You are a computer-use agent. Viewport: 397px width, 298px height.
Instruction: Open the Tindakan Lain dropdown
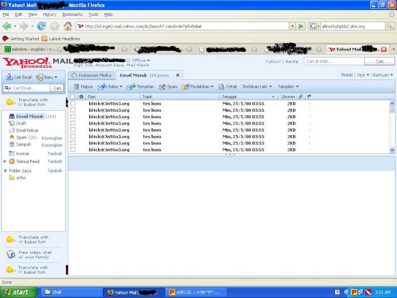(x=257, y=86)
